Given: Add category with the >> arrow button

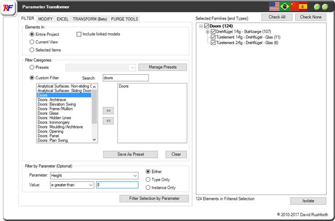Looking at the screenshot, I should (109, 111).
